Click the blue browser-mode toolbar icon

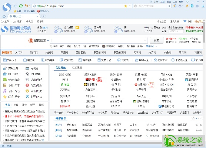click(192, 6)
